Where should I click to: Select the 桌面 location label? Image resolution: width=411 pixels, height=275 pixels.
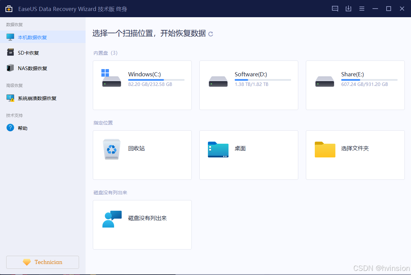pos(240,148)
